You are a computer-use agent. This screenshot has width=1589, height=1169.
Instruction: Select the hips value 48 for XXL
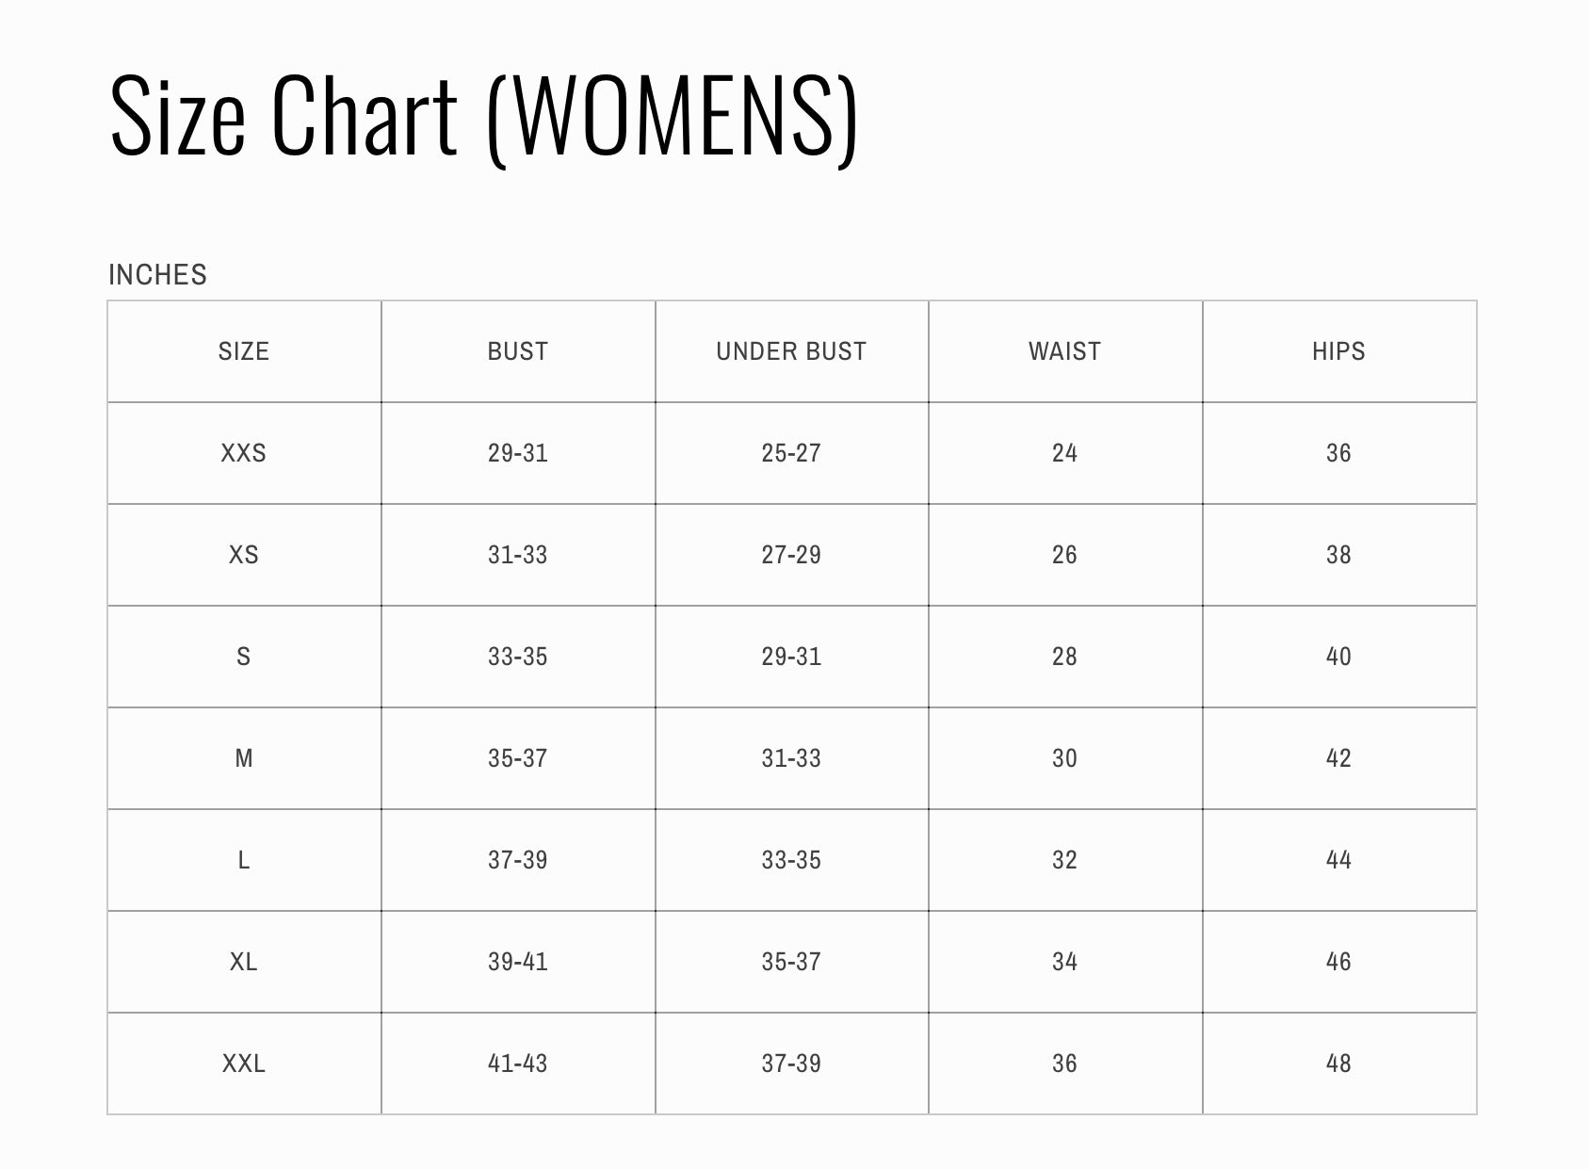1338,1063
